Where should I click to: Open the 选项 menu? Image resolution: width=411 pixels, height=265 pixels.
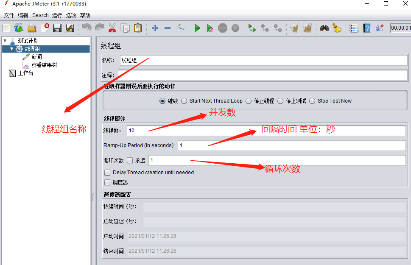(71, 15)
